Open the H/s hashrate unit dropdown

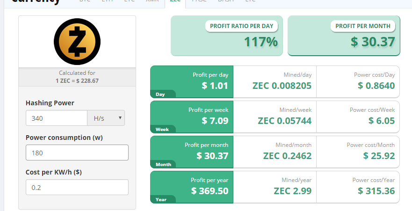pos(106,118)
